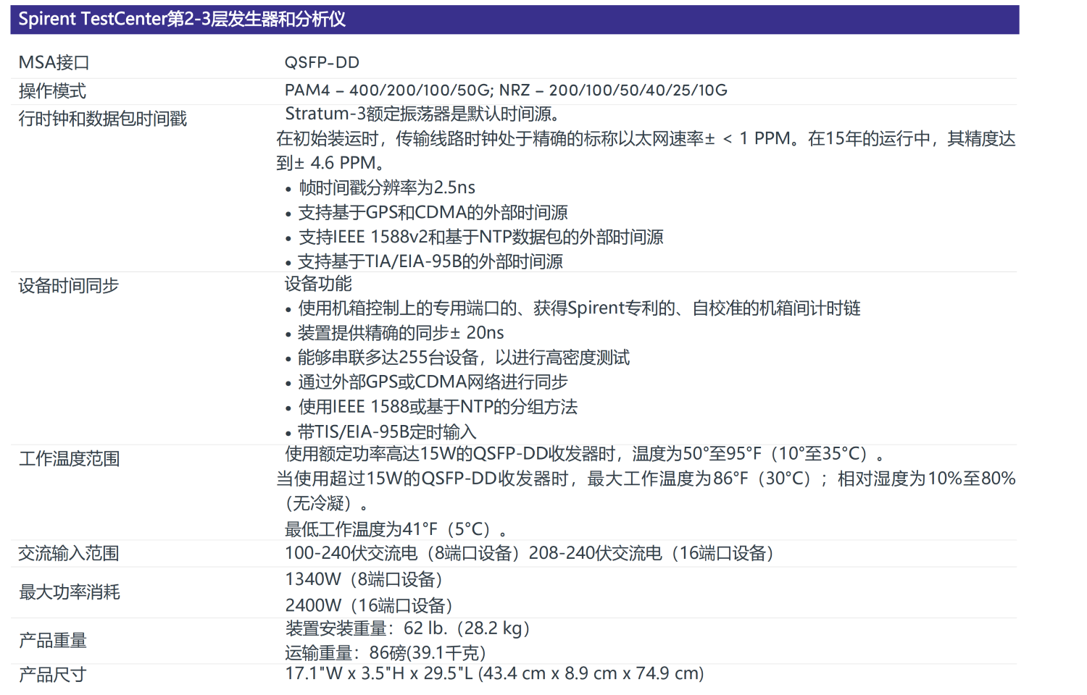Select the 工作温度范围 row label
The width and height of the screenshot is (1087, 695).
70,459
